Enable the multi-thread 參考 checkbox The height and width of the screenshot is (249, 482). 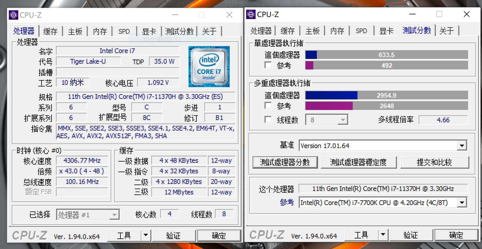point(268,106)
